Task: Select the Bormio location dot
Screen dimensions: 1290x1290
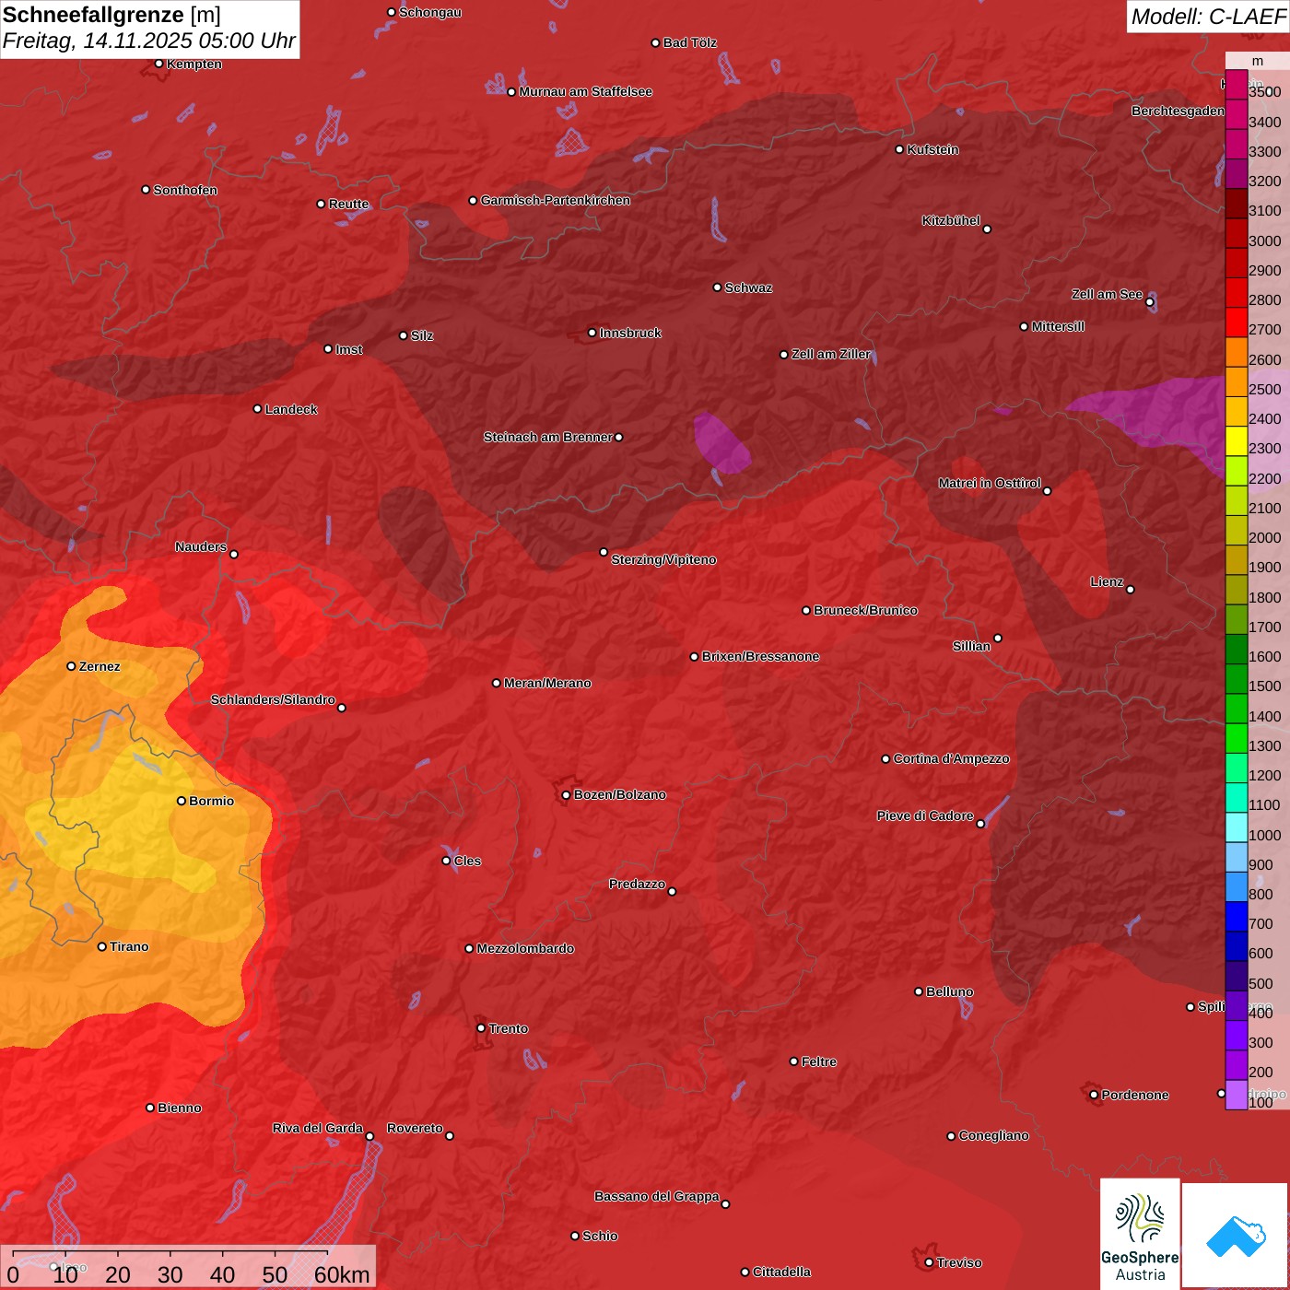Action: (x=182, y=801)
